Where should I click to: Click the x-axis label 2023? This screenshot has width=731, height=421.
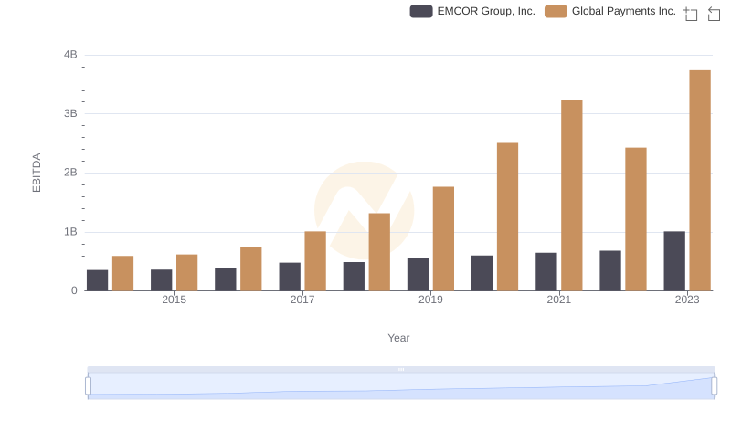[687, 300]
